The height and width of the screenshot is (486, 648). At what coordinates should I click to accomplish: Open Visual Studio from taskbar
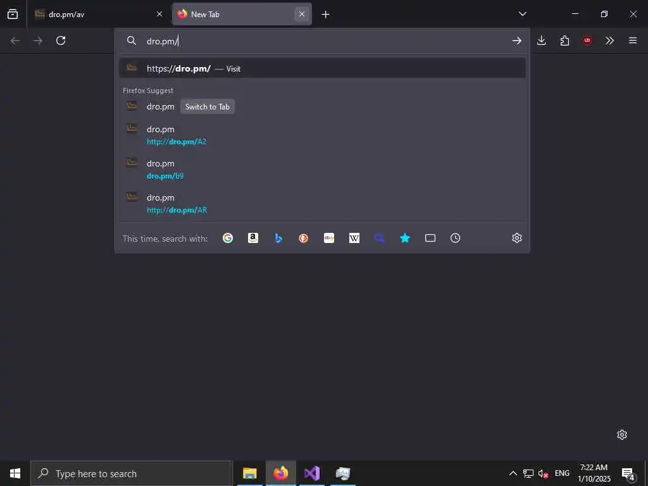(312, 473)
